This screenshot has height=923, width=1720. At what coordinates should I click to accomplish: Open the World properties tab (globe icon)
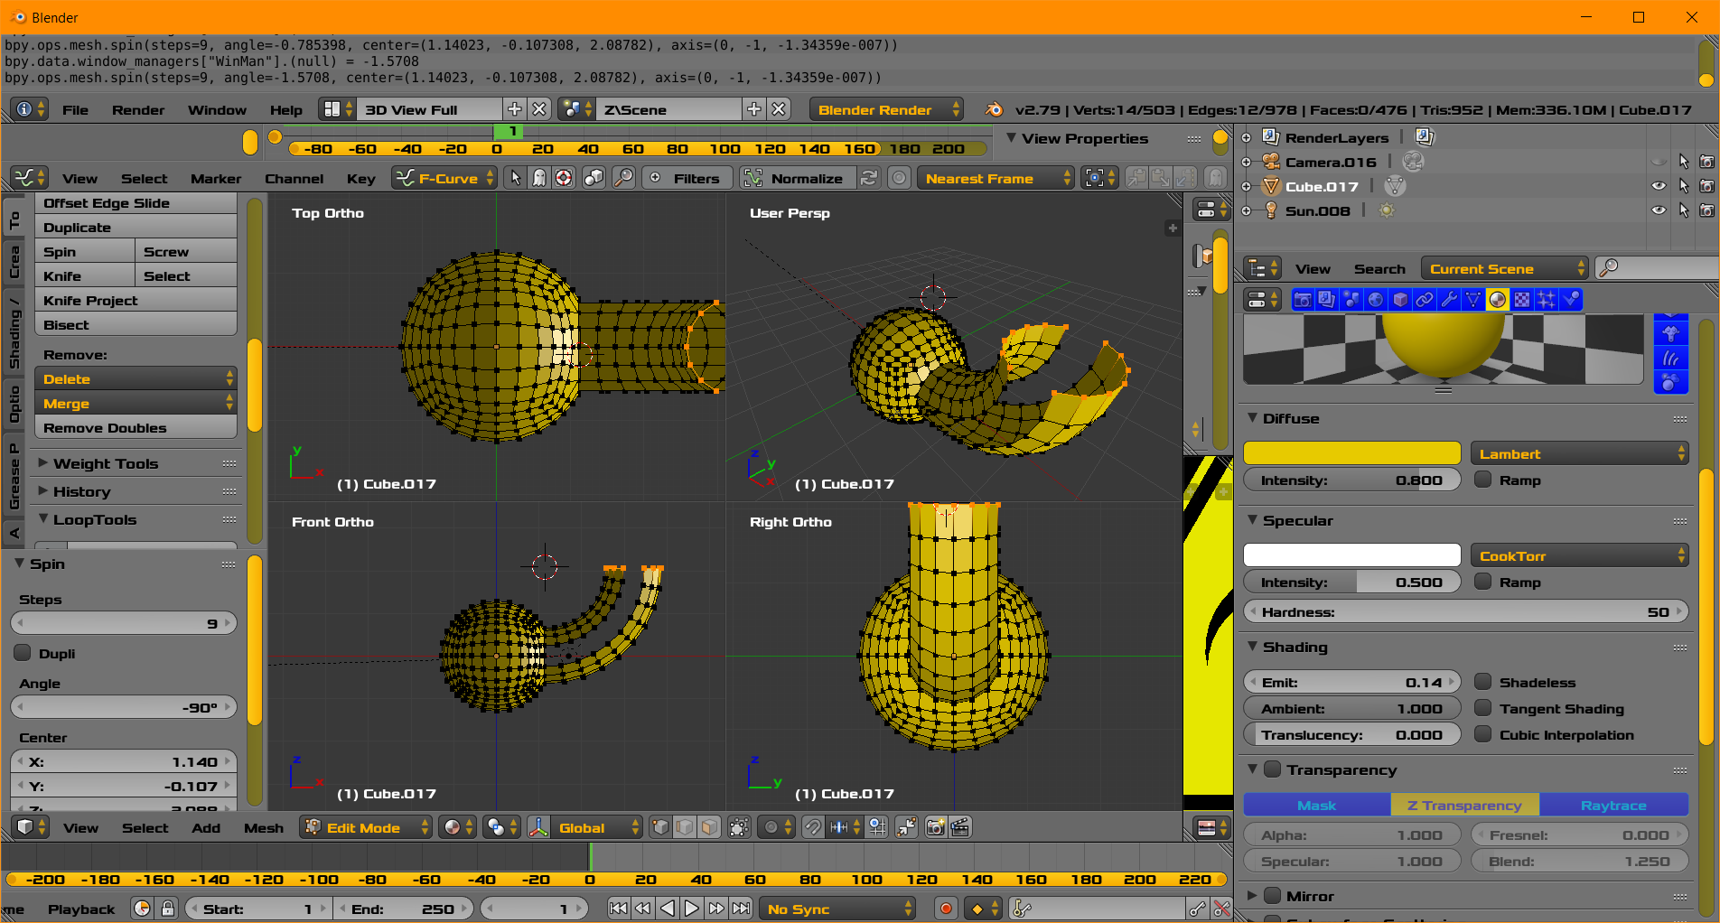click(1376, 300)
